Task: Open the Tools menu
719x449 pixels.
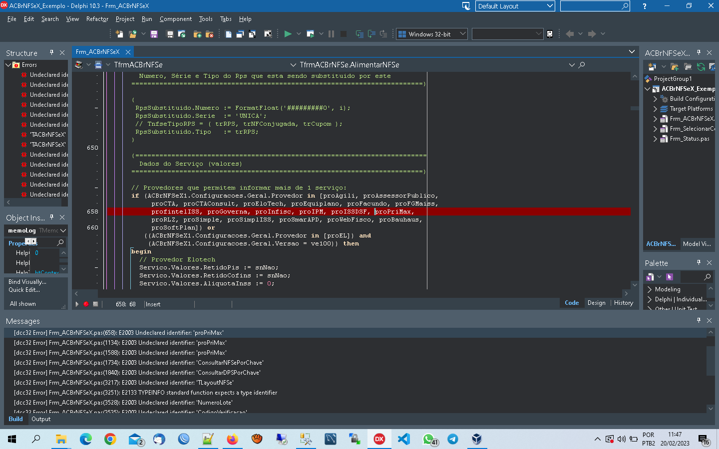Action: click(x=206, y=19)
